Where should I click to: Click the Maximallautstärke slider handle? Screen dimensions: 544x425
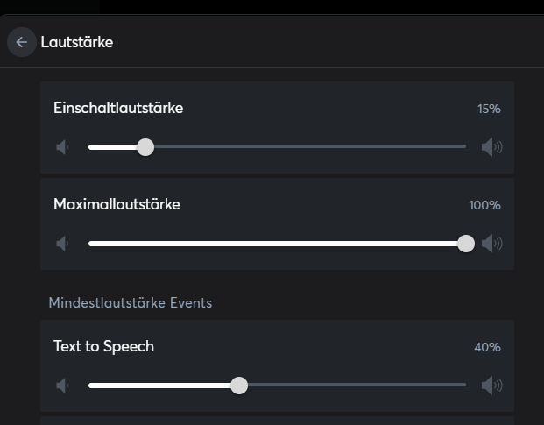click(x=466, y=244)
